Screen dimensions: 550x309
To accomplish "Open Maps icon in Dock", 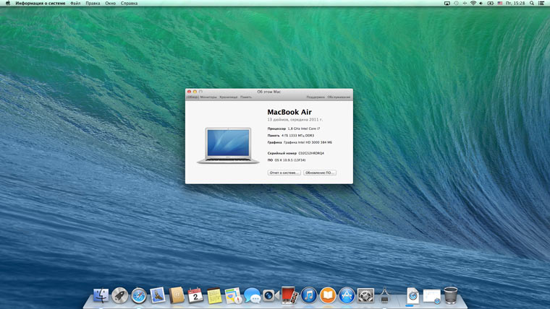I will tap(233, 295).
